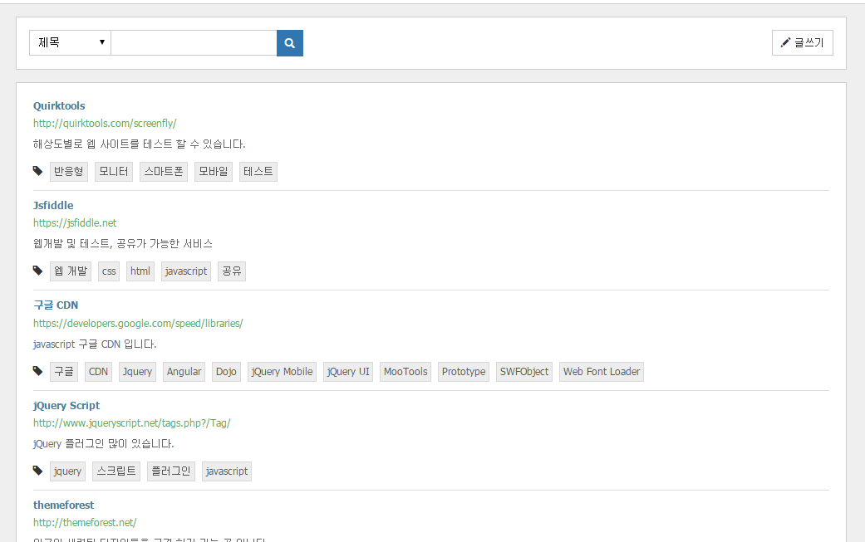The height and width of the screenshot is (542, 865).
Task: Click the tag icon under jQuery Script
Action: pos(37,471)
